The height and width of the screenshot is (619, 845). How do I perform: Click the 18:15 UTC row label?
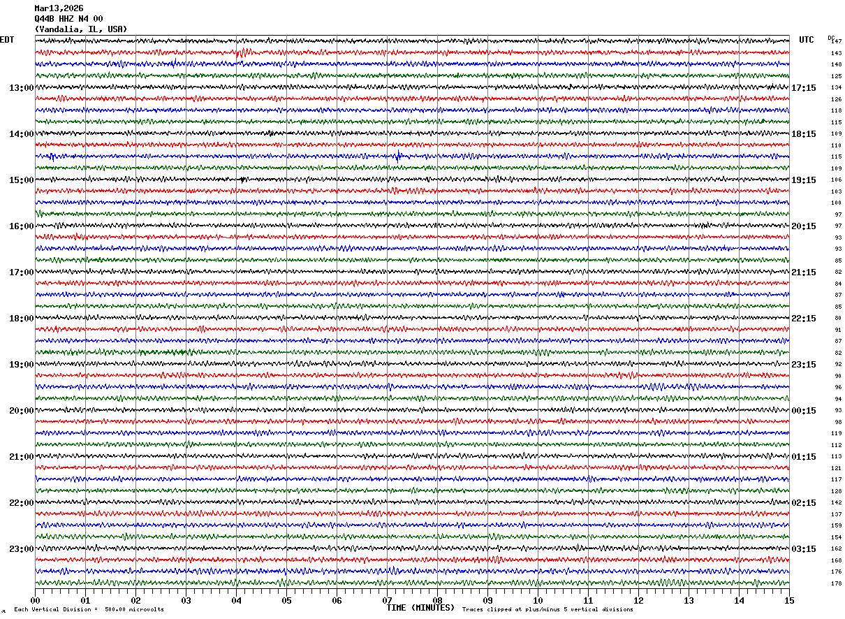click(x=804, y=134)
